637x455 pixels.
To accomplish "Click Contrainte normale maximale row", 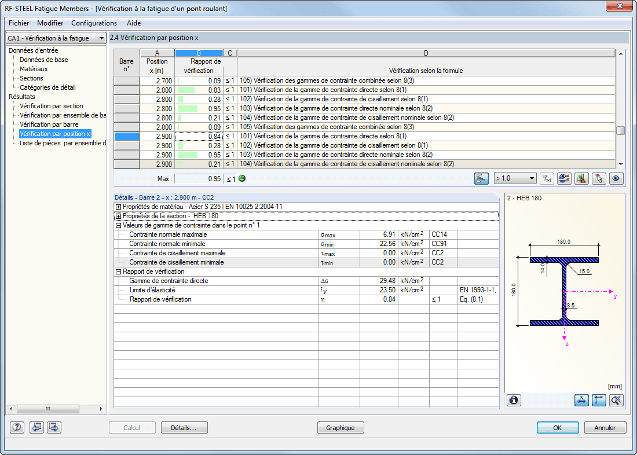I will pos(306,234).
